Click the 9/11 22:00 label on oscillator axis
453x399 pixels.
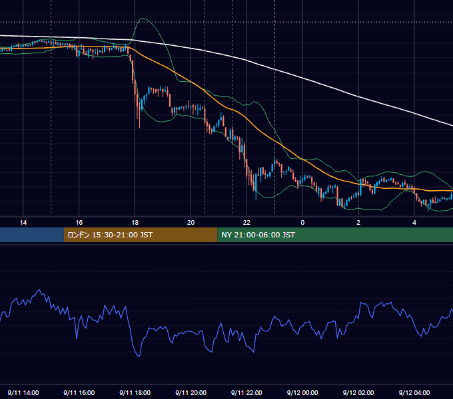(x=246, y=392)
